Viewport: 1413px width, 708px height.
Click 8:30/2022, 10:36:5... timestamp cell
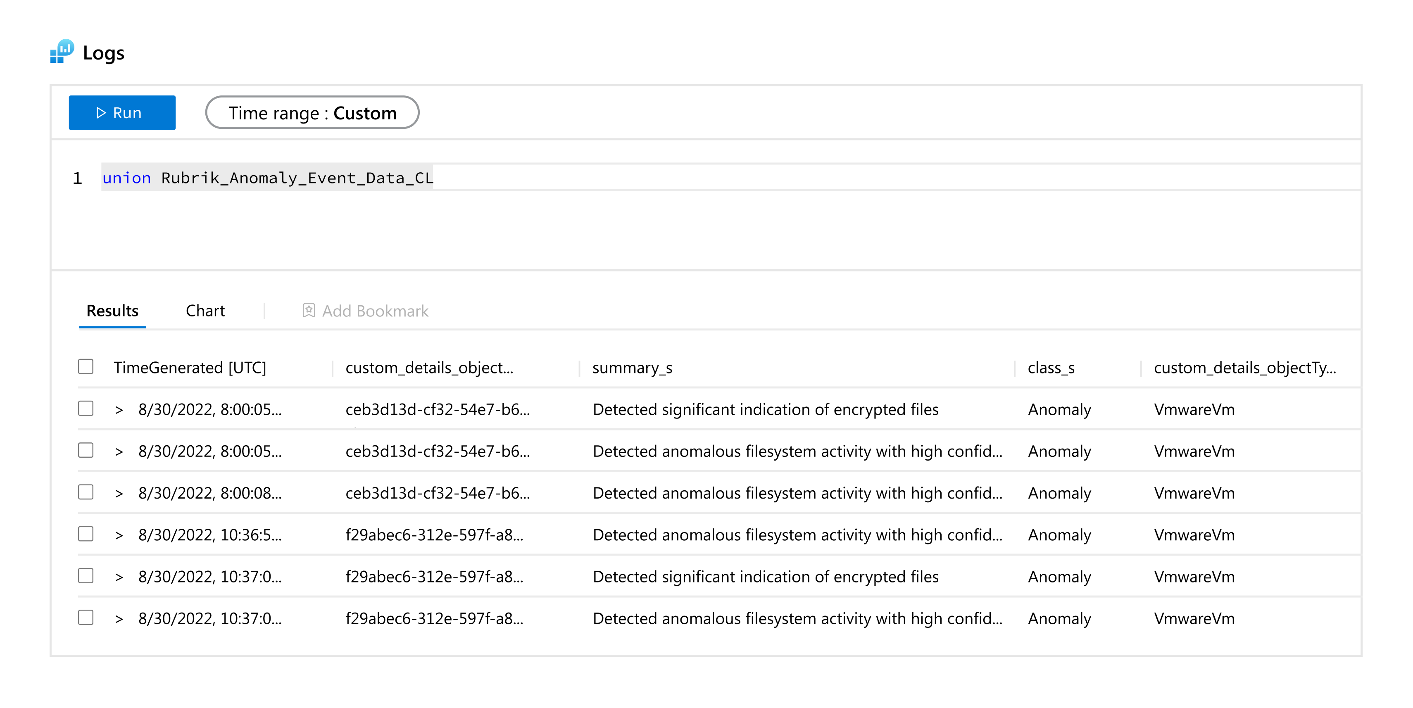(x=209, y=535)
